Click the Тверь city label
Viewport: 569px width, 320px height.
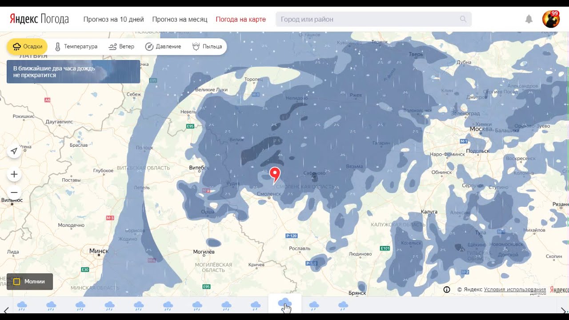coord(416,54)
